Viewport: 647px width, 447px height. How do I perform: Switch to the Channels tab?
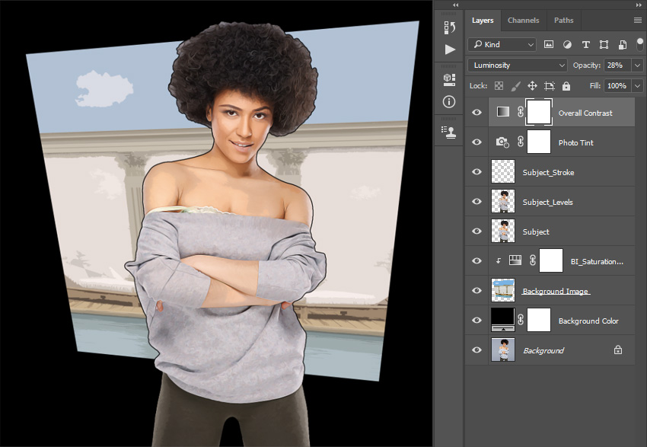tap(523, 21)
